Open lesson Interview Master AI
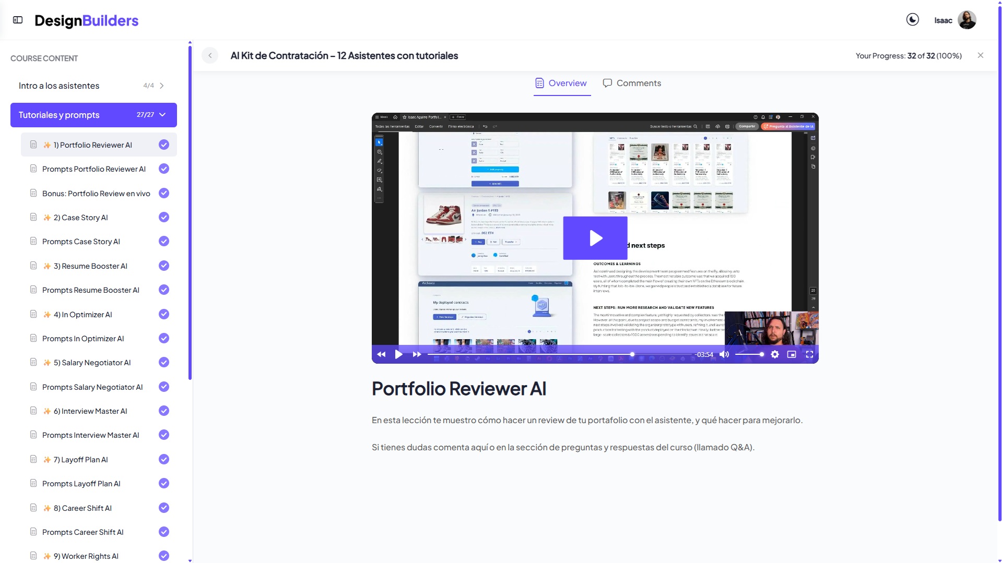1002x563 pixels. pos(90,411)
